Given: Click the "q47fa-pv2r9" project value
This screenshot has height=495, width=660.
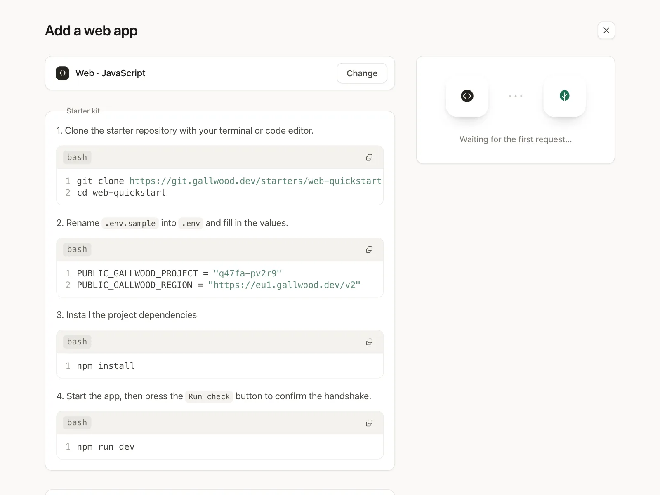Looking at the screenshot, I should tap(247, 273).
